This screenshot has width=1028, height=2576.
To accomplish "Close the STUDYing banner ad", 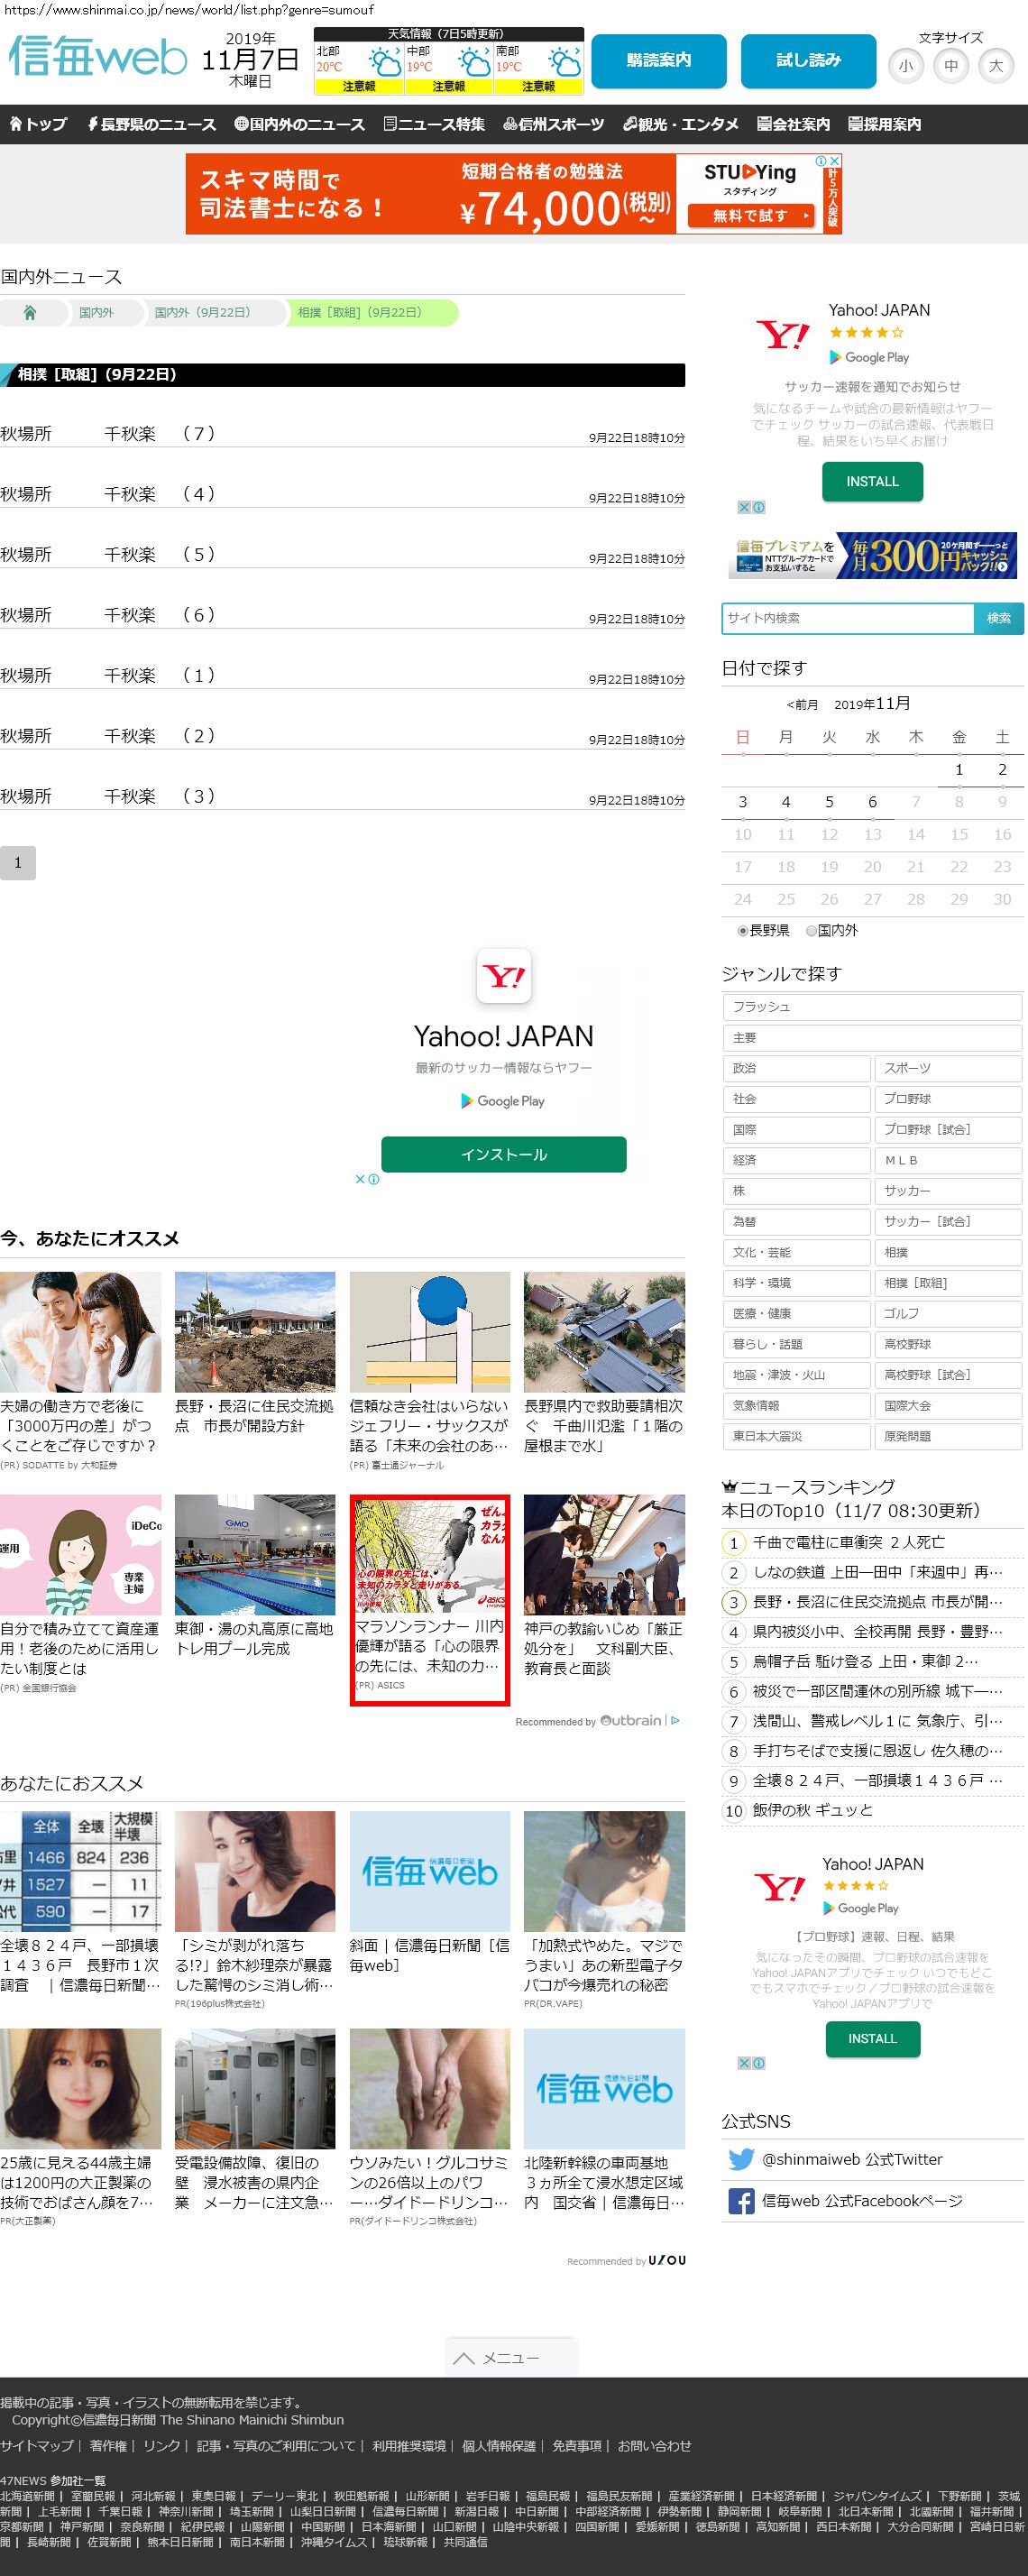I will (x=834, y=161).
